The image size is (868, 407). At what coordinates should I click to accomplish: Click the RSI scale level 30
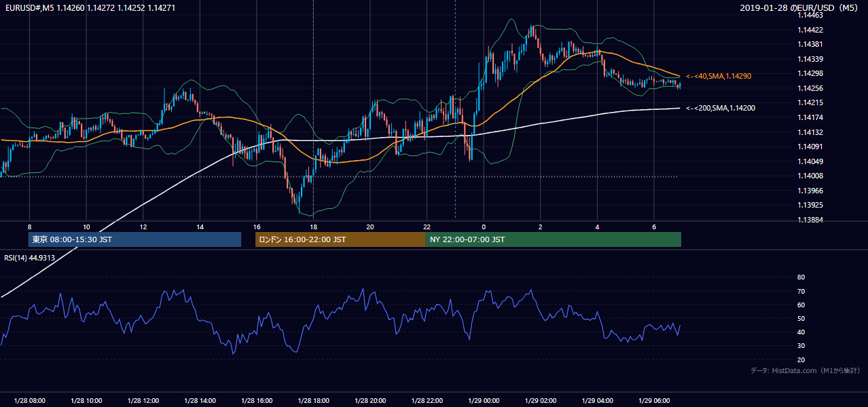[x=801, y=347]
